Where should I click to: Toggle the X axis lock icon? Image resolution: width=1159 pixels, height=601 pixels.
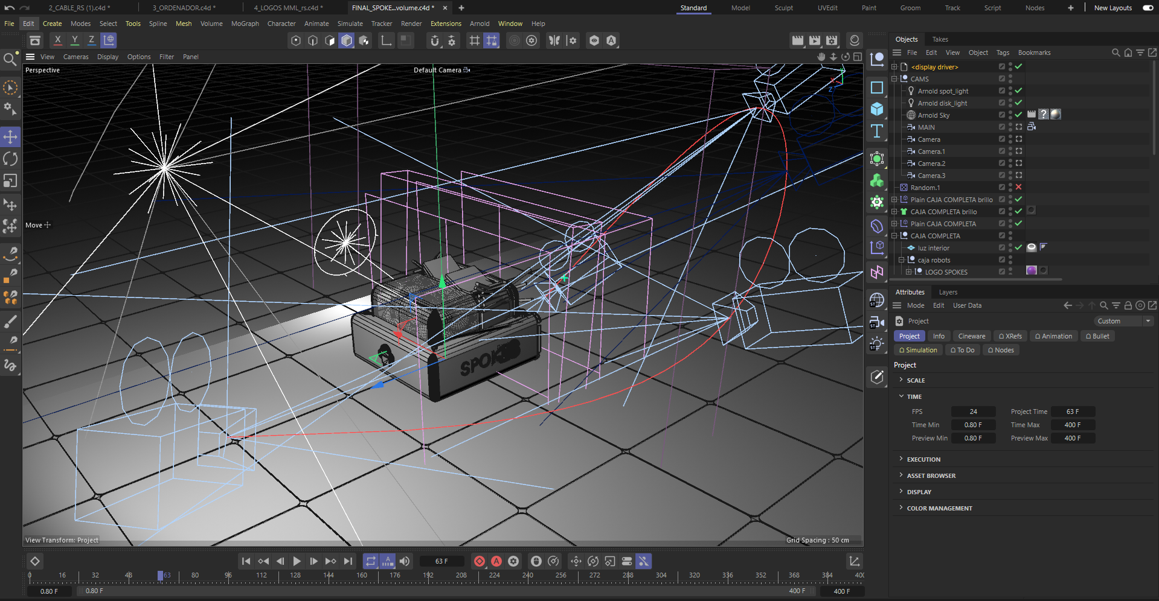click(57, 40)
